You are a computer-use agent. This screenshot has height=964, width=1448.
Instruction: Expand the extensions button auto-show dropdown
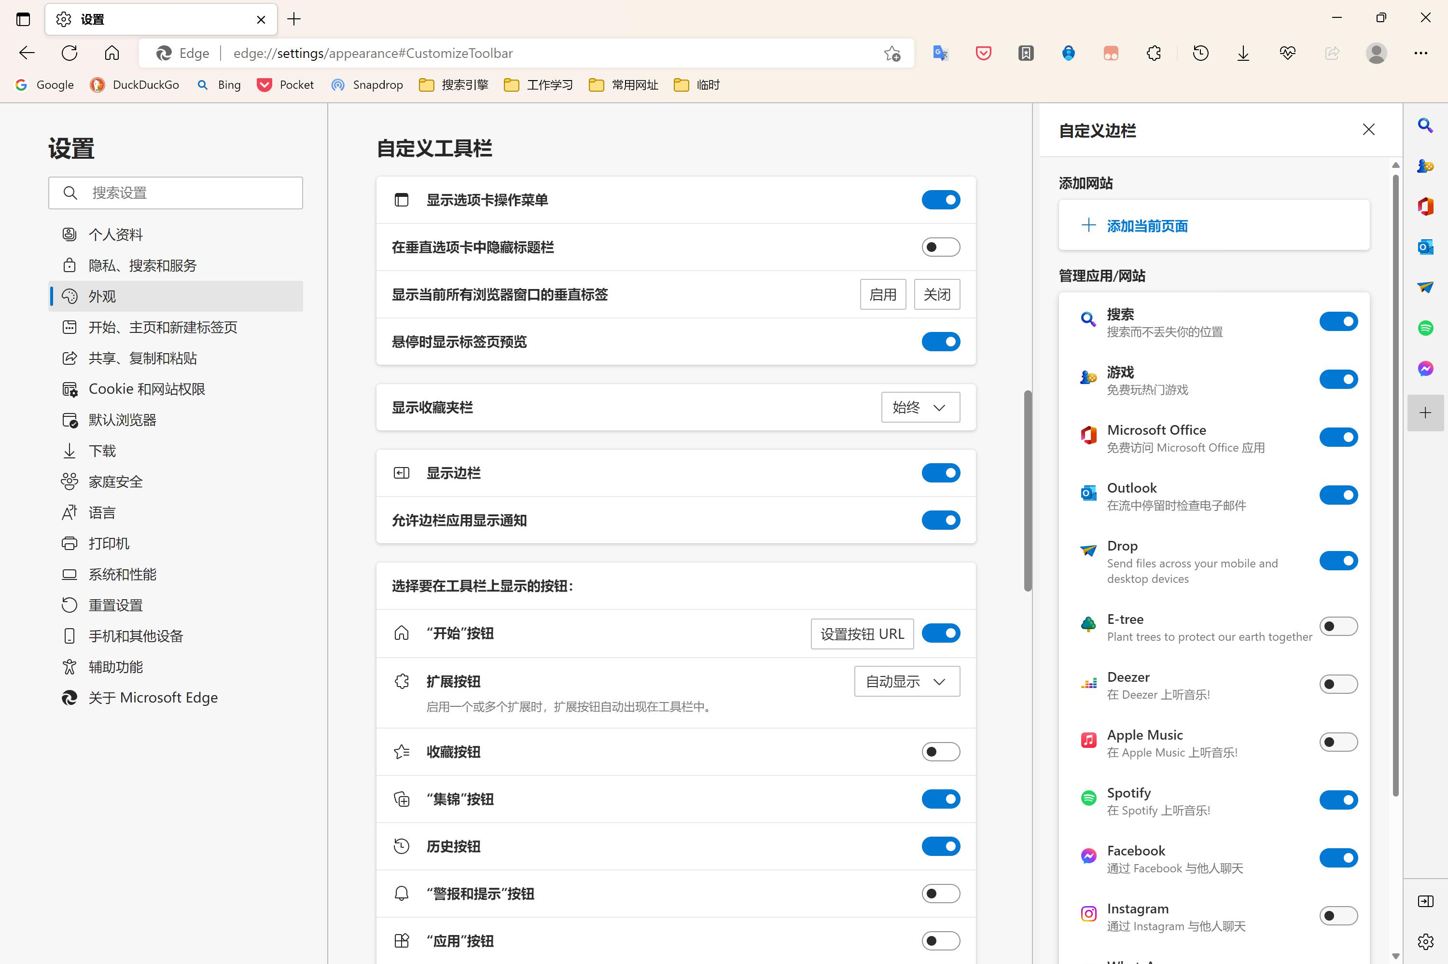tap(906, 681)
